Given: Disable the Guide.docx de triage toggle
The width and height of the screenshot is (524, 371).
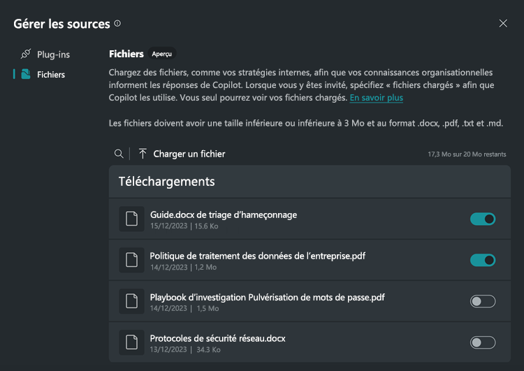Looking at the screenshot, I should [x=483, y=219].
